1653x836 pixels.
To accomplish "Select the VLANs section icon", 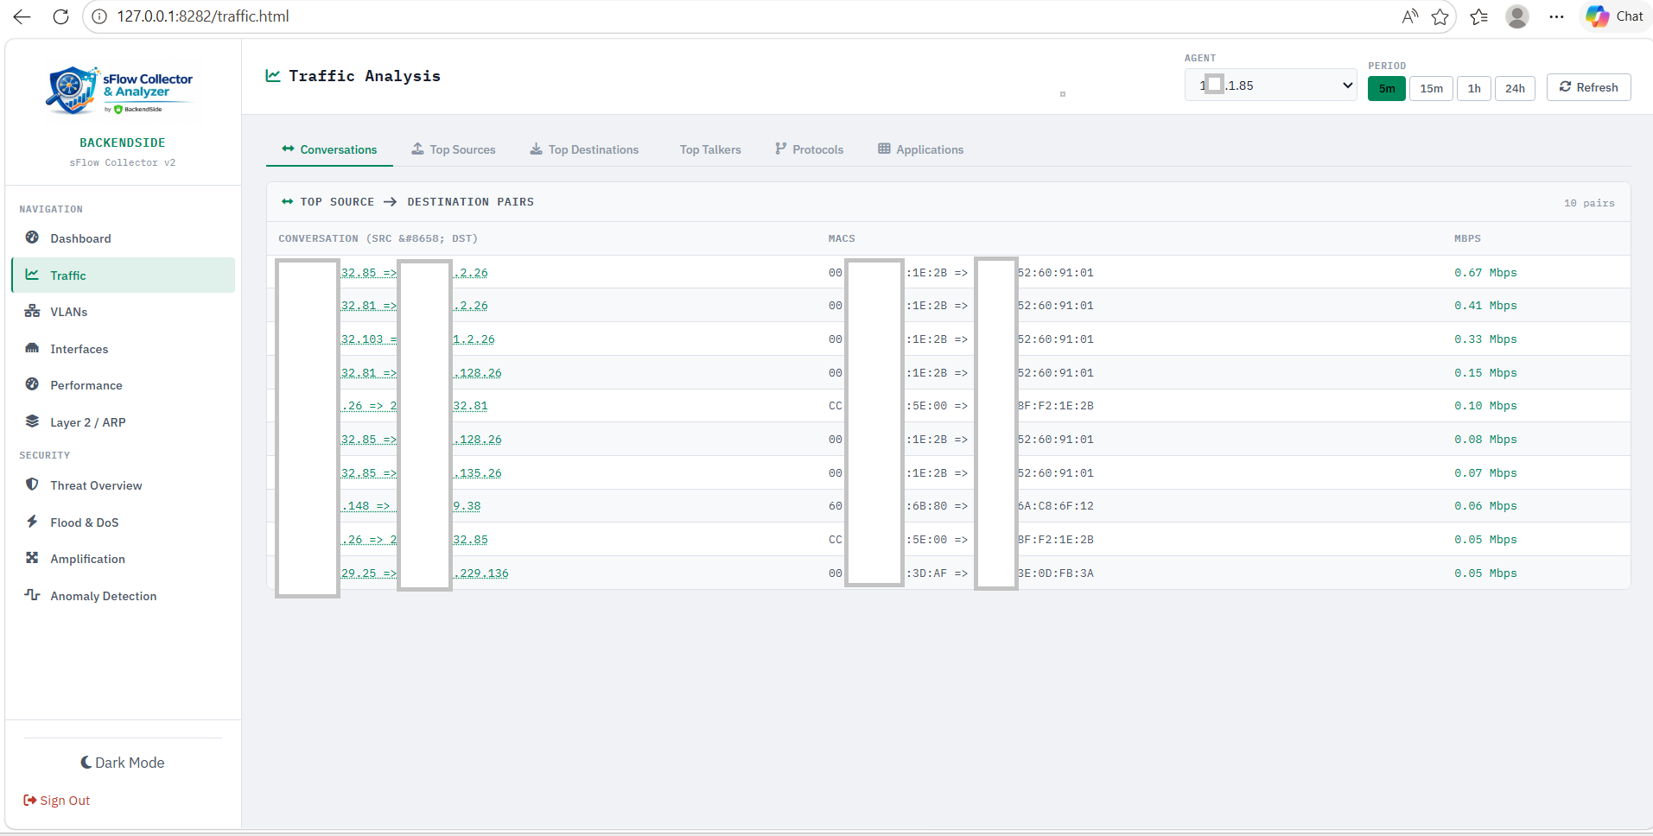I will (x=32, y=311).
